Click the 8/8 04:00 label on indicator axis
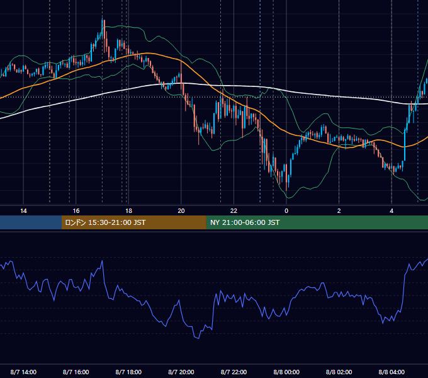Image resolution: width=428 pixels, height=378 pixels. coord(391,372)
